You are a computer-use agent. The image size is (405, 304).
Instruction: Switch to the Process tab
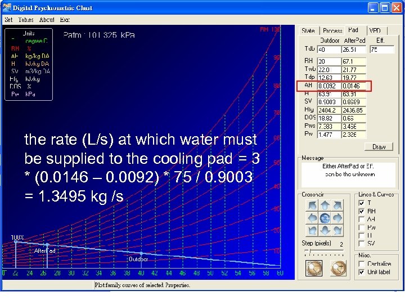point(332,30)
